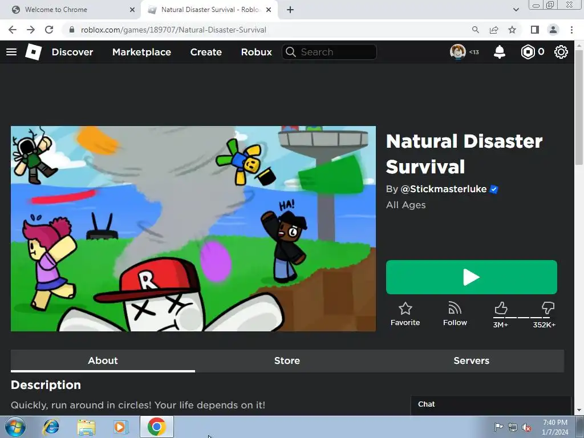
Task: Open Windows Explorer from the taskbar
Action: (x=86, y=427)
